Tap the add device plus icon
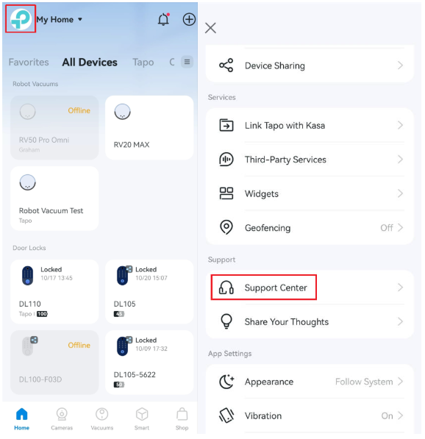This screenshot has width=425, height=439. (189, 19)
